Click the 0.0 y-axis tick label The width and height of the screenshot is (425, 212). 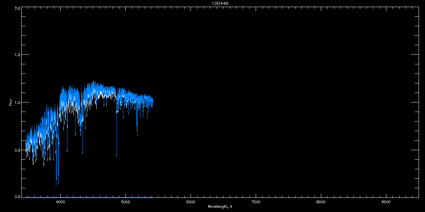[17, 196]
